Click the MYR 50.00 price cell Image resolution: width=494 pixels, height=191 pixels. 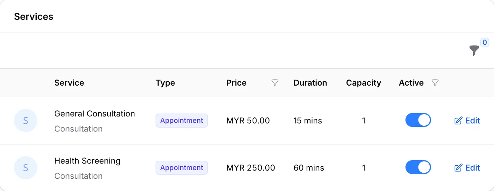(248, 121)
